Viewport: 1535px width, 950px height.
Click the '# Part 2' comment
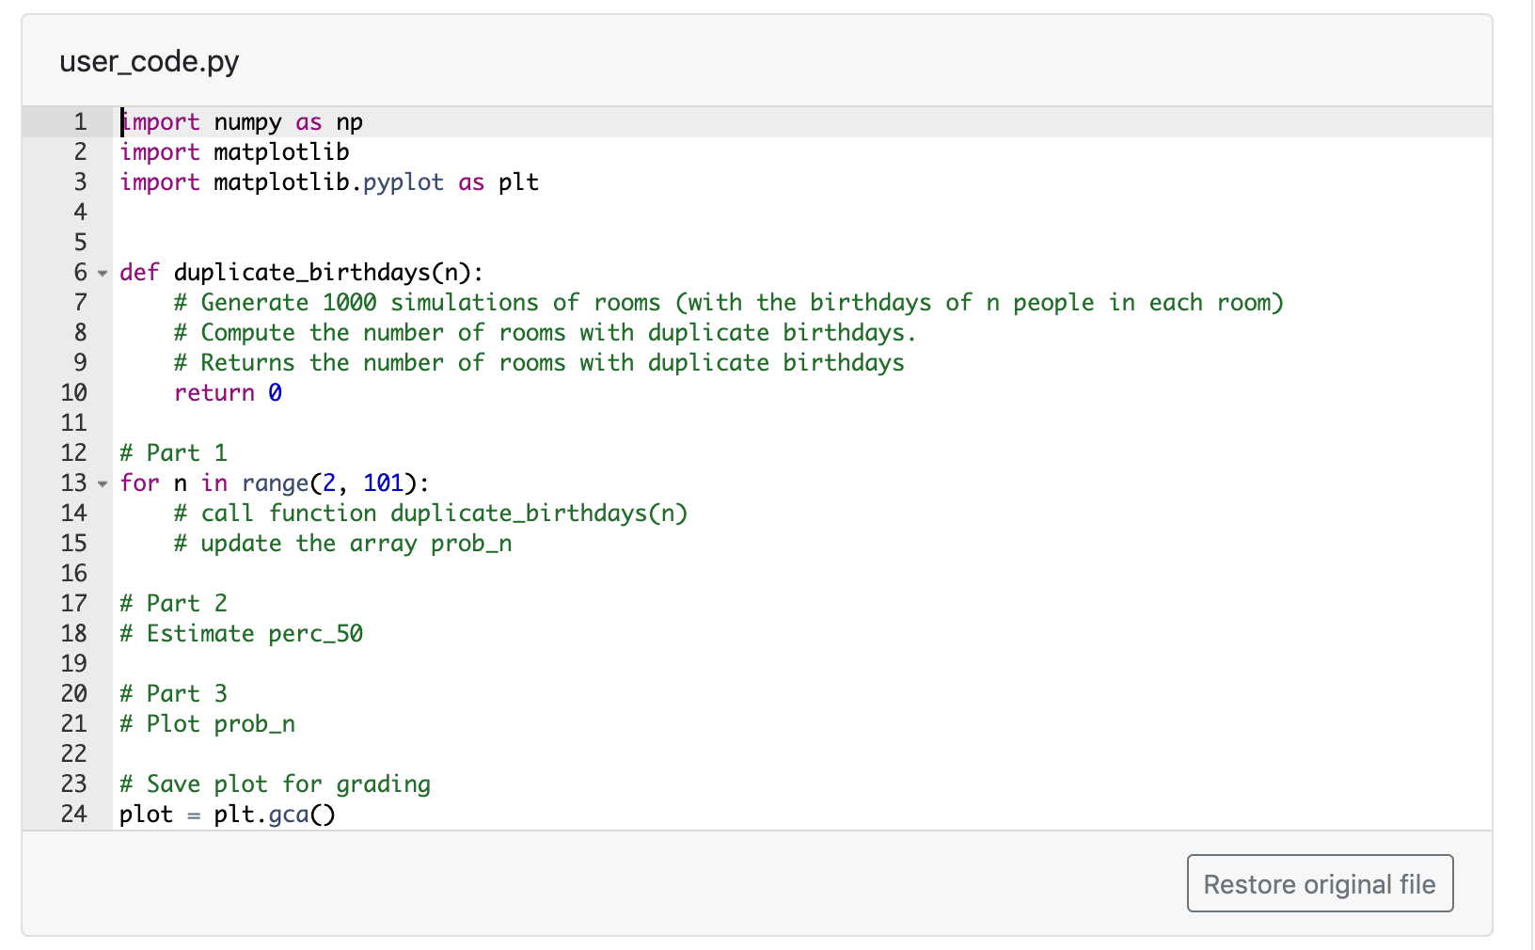click(x=174, y=604)
